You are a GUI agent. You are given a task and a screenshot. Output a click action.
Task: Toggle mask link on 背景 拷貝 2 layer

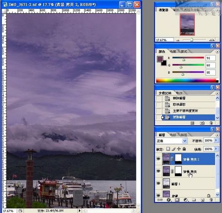(x=172, y=159)
